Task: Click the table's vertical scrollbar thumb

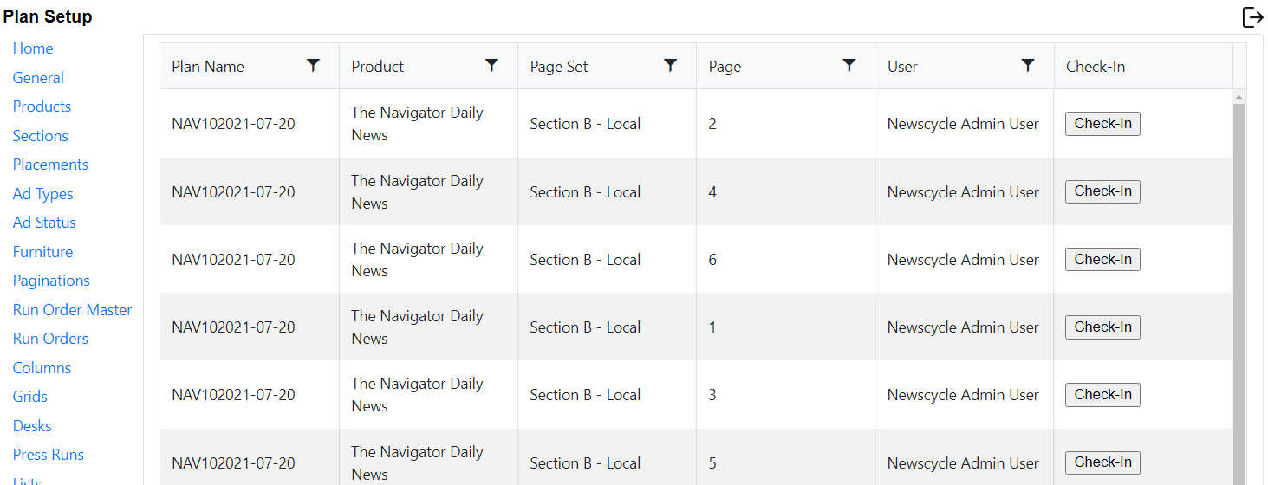Action: (x=1239, y=294)
